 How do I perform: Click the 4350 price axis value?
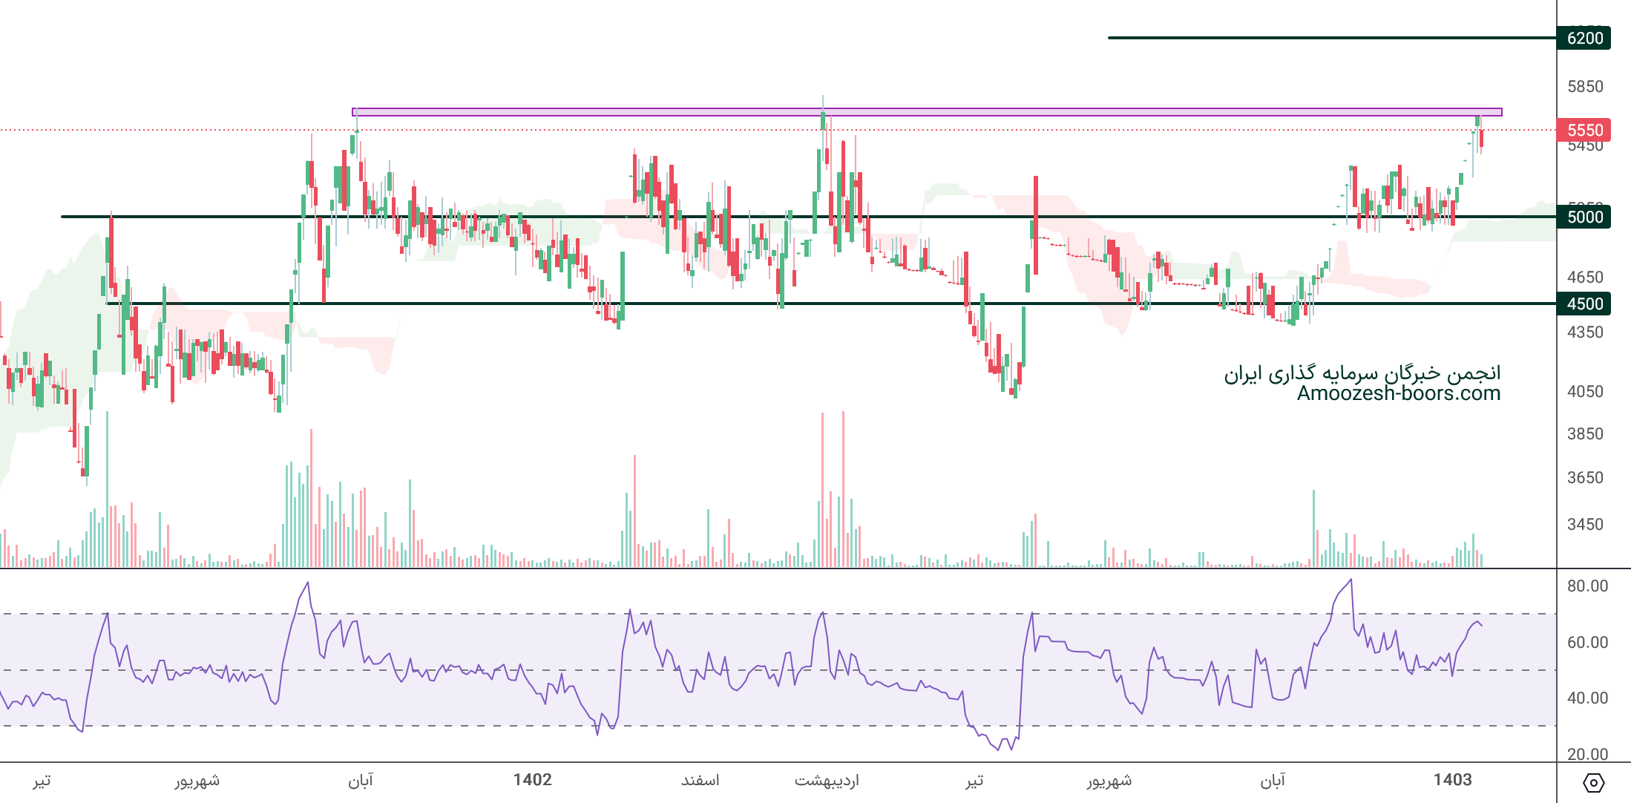(x=1585, y=332)
